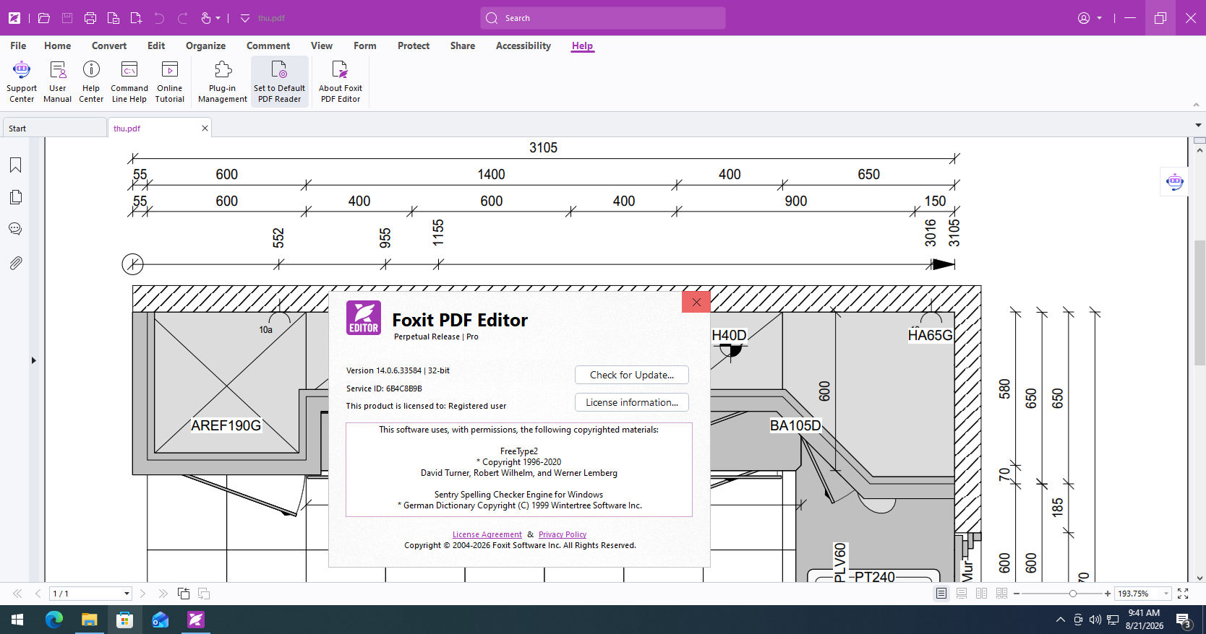Click zoom in plus button
This screenshot has width=1206, height=634.
pyautogui.click(x=1107, y=594)
